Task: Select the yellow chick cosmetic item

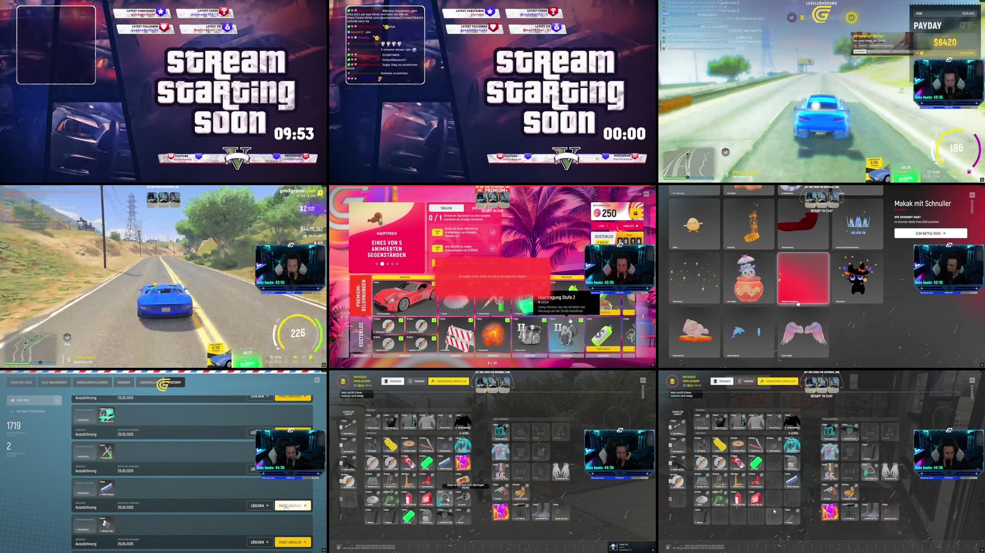Action: (694, 224)
